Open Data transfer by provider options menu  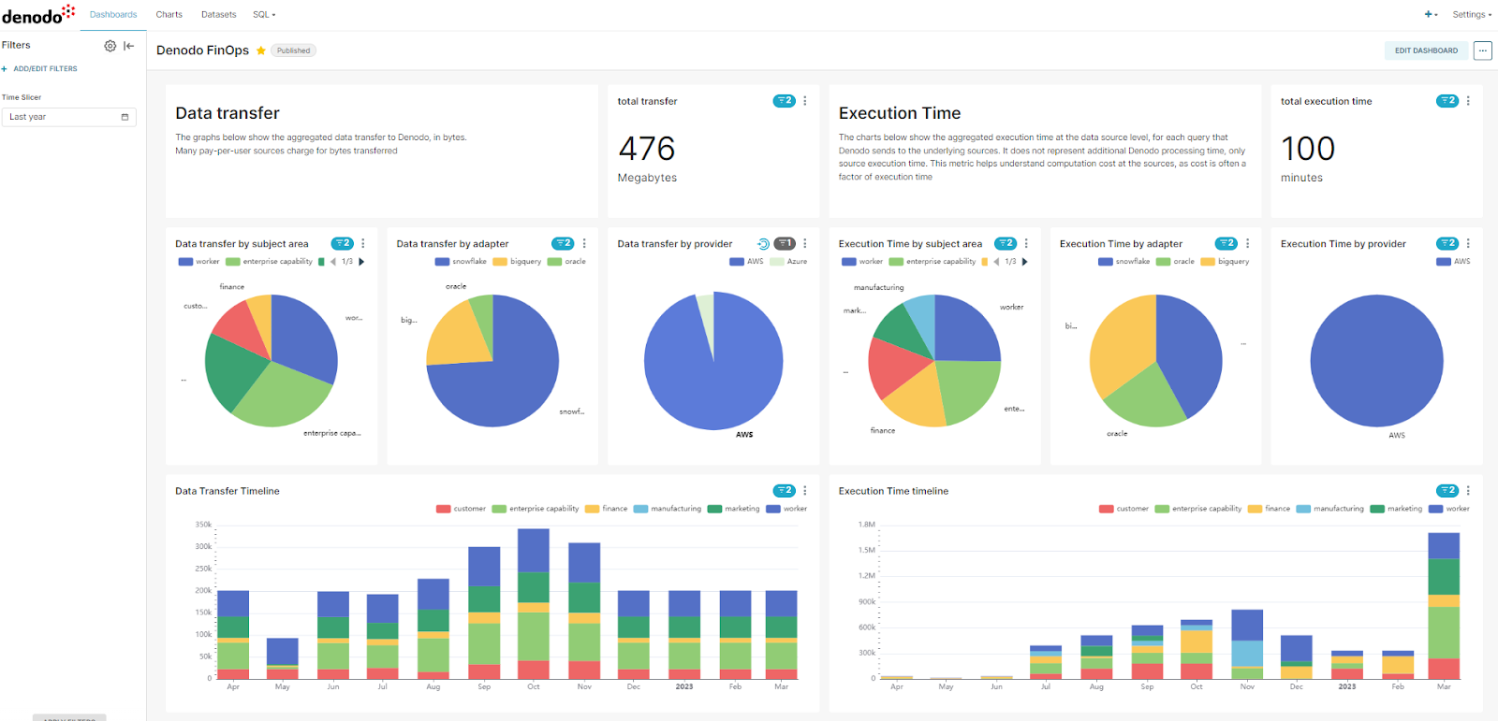point(805,243)
